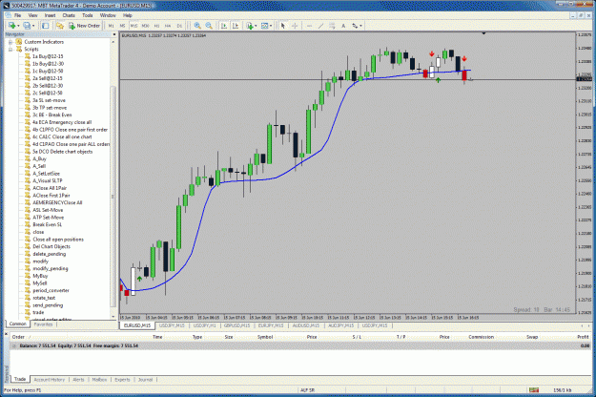Toggle the Auto Scroll chart icon
Image resolution: width=596 pixels, height=397 pixels.
(224, 26)
